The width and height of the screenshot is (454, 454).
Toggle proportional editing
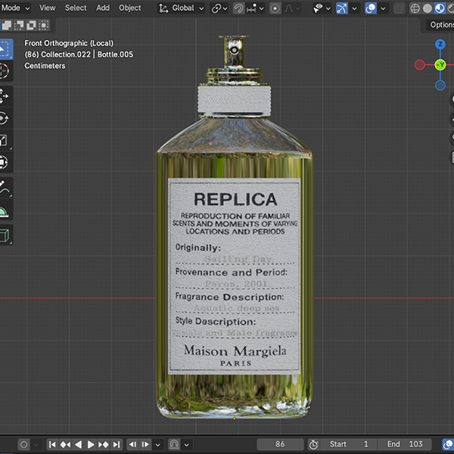[275, 8]
